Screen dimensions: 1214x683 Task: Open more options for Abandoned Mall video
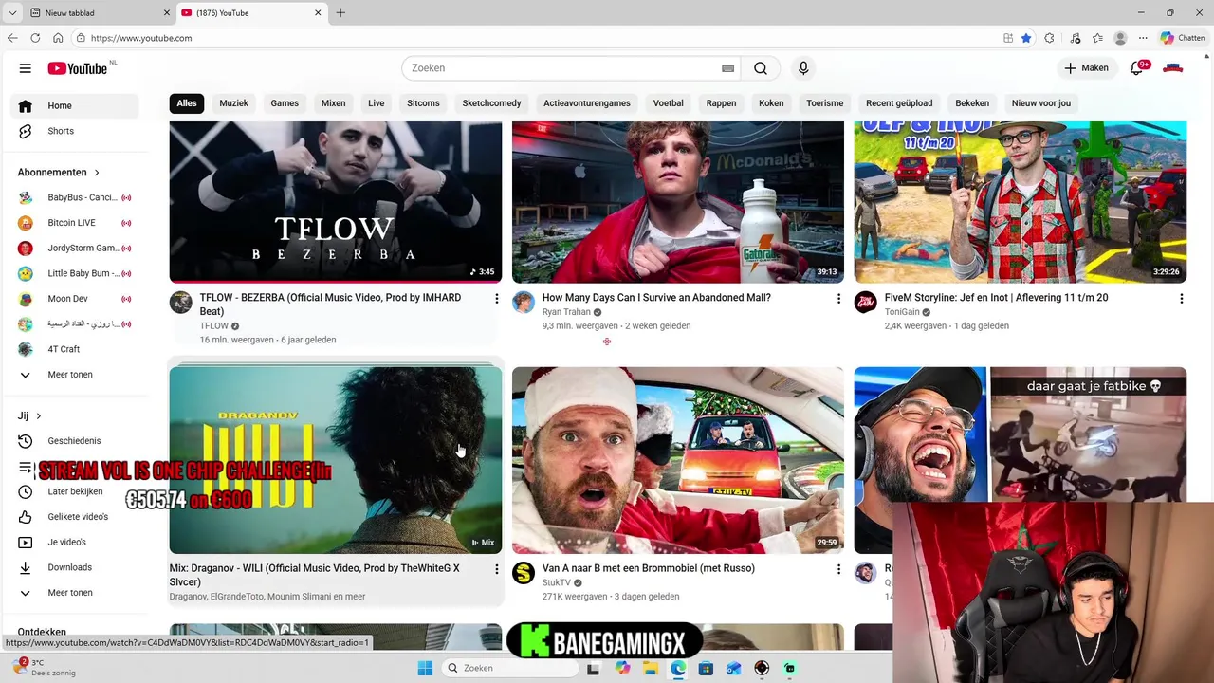click(x=838, y=299)
